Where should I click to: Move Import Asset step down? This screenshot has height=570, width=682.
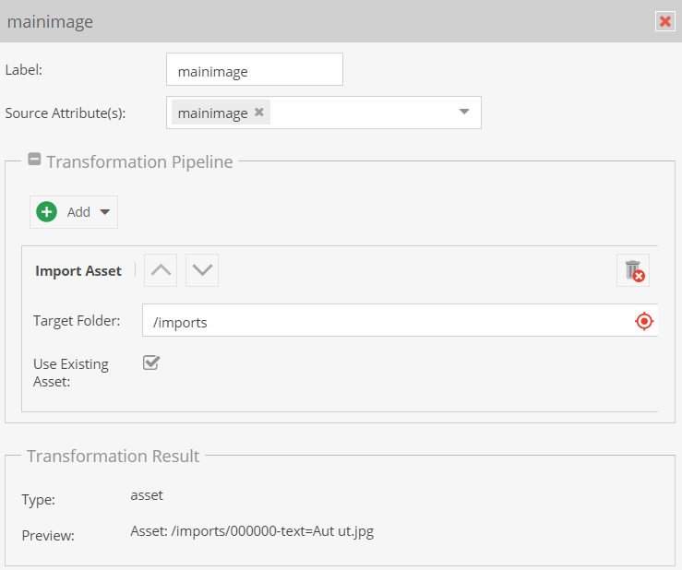[202, 270]
